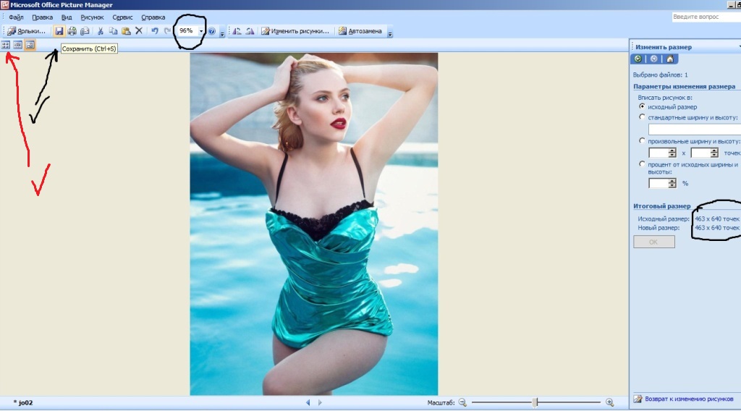The width and height of the screenshot is (741, 411).
Task: Open the 'Файл' menu
Action: (x=16, y=17)
